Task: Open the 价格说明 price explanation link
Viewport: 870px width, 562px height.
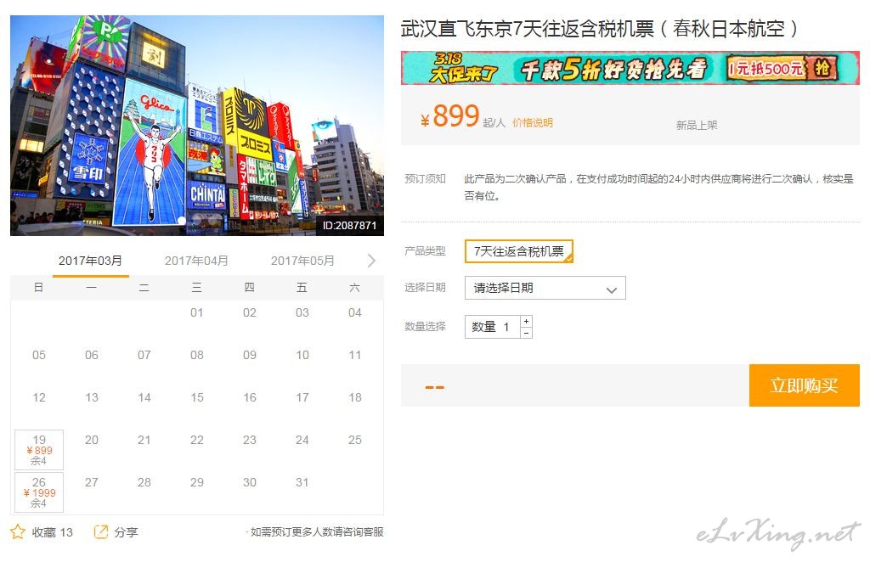Action: point(532,123)
